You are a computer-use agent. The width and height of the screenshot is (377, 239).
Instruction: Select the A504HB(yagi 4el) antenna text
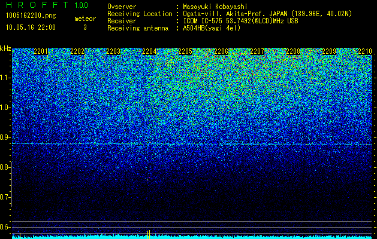[212, 28]
